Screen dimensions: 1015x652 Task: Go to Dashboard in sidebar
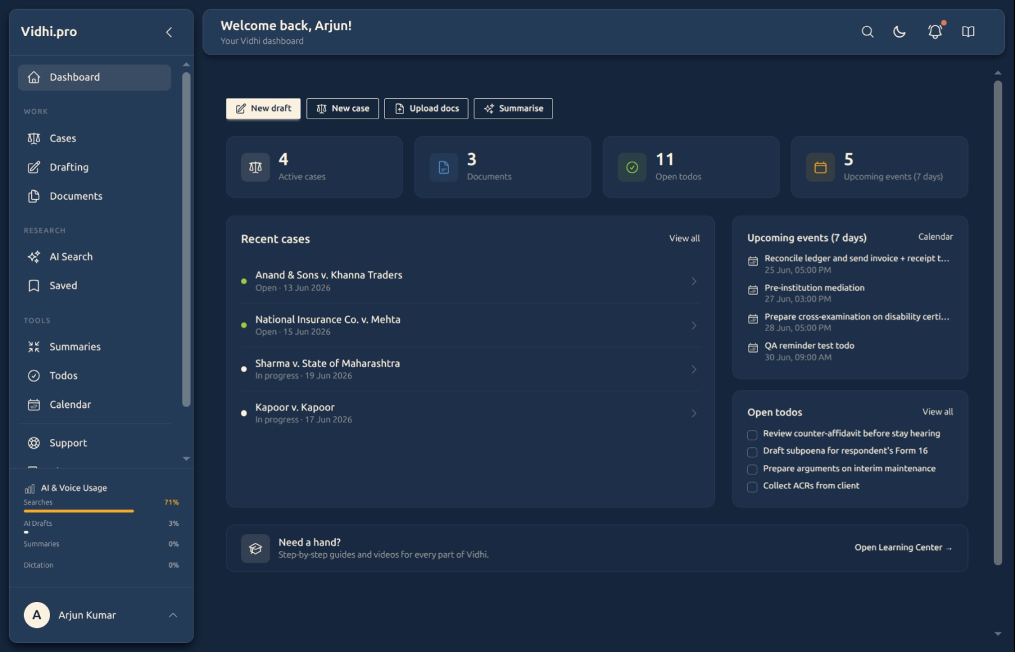pyautogui.click(x=95, y=77)
